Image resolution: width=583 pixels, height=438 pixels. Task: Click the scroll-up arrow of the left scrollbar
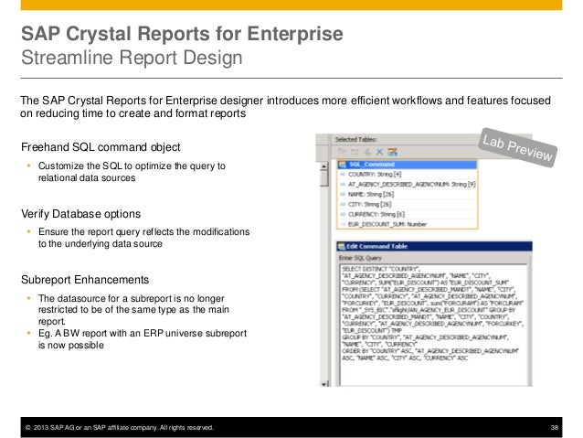(x=324, y=166)
